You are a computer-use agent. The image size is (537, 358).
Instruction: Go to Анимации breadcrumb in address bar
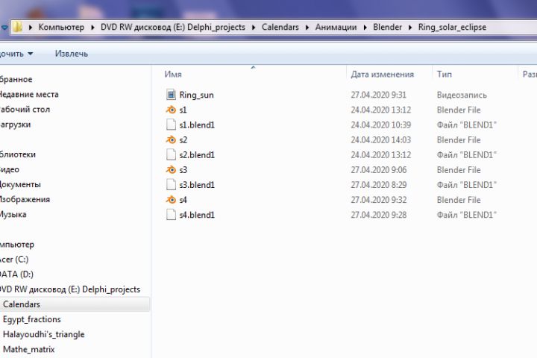click(336, 27)
